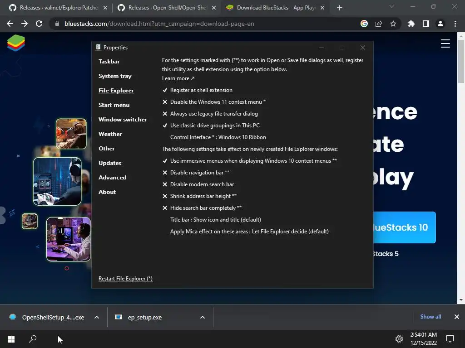Close the Open-Shell releases tab

tap(214, 8)
